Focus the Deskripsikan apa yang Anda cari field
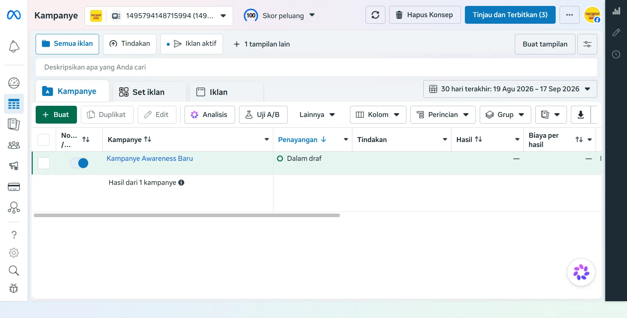 coord(316,67)
